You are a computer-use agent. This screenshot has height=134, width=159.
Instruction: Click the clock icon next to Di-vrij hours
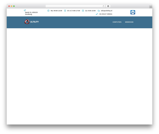65,11
